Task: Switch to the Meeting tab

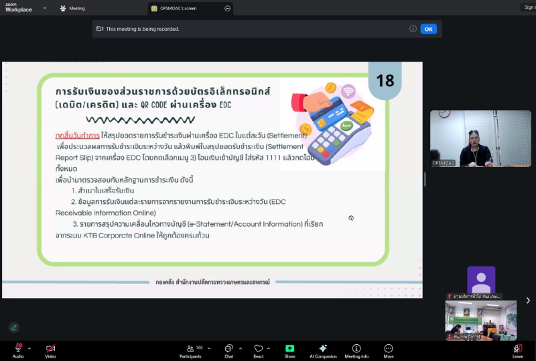Action: [72, 8]
